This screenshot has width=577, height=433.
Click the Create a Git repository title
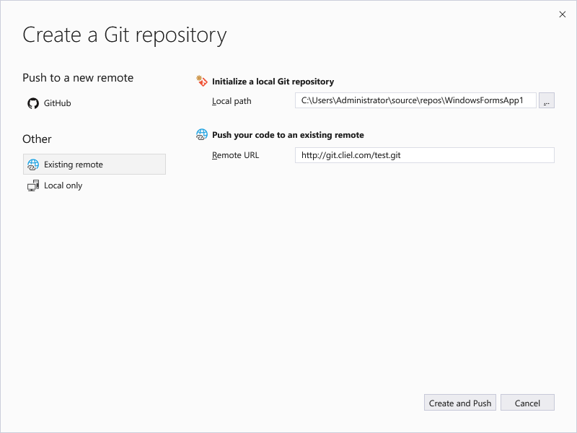(124, 35)
